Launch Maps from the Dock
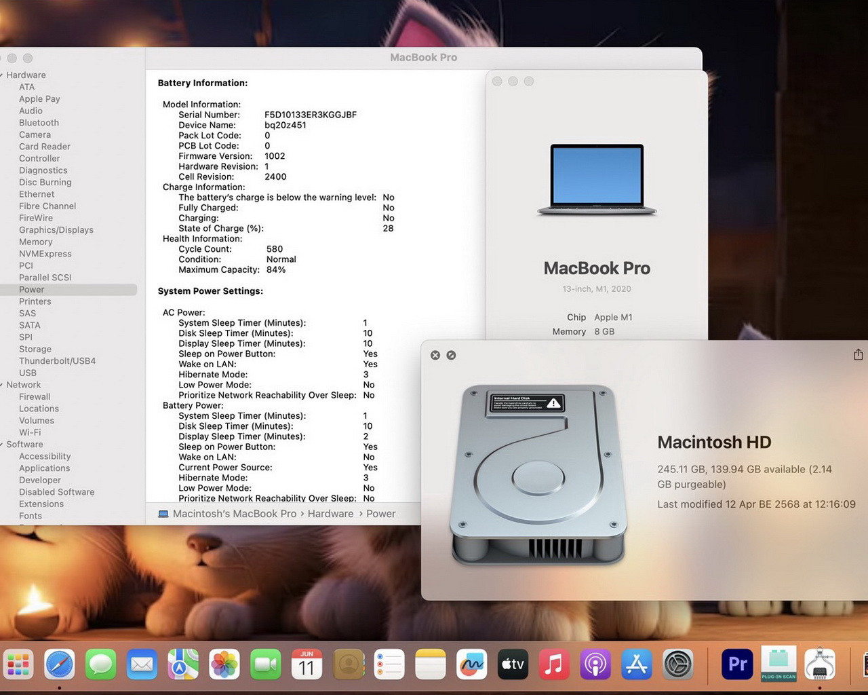Image resolution: width=868 pixels, height=695 pixels. point(183,664)
